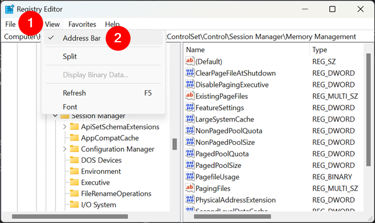Image resolution: width=375 pixels, height=223 pixels.
Task: Select the PagefileUsage value name
Action: (218, 177)
